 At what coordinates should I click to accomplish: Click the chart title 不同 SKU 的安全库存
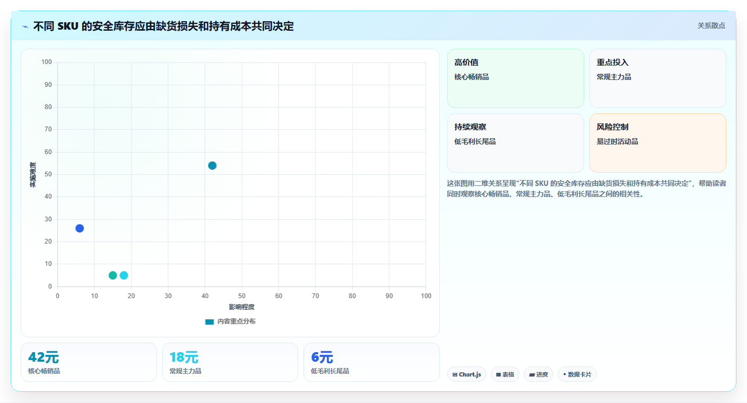pos(163,26)
